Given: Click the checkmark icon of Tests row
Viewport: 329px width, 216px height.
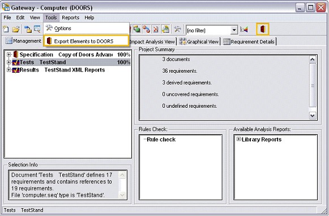Looking at the screenshot, I should click(x=16, y=62).
